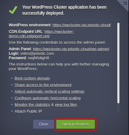
Task: Open the view log files link
Action: pyautogui.click(x=66, y=105)
